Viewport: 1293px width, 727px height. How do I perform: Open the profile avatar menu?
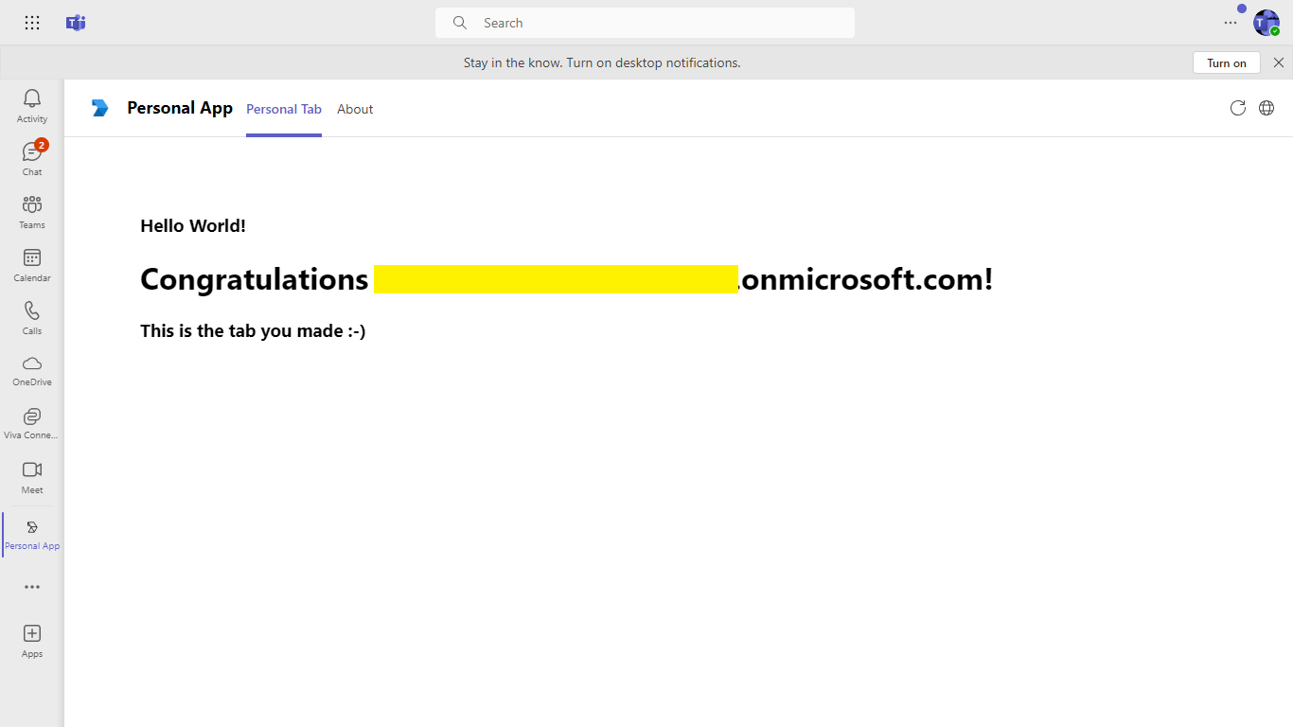1266,23
